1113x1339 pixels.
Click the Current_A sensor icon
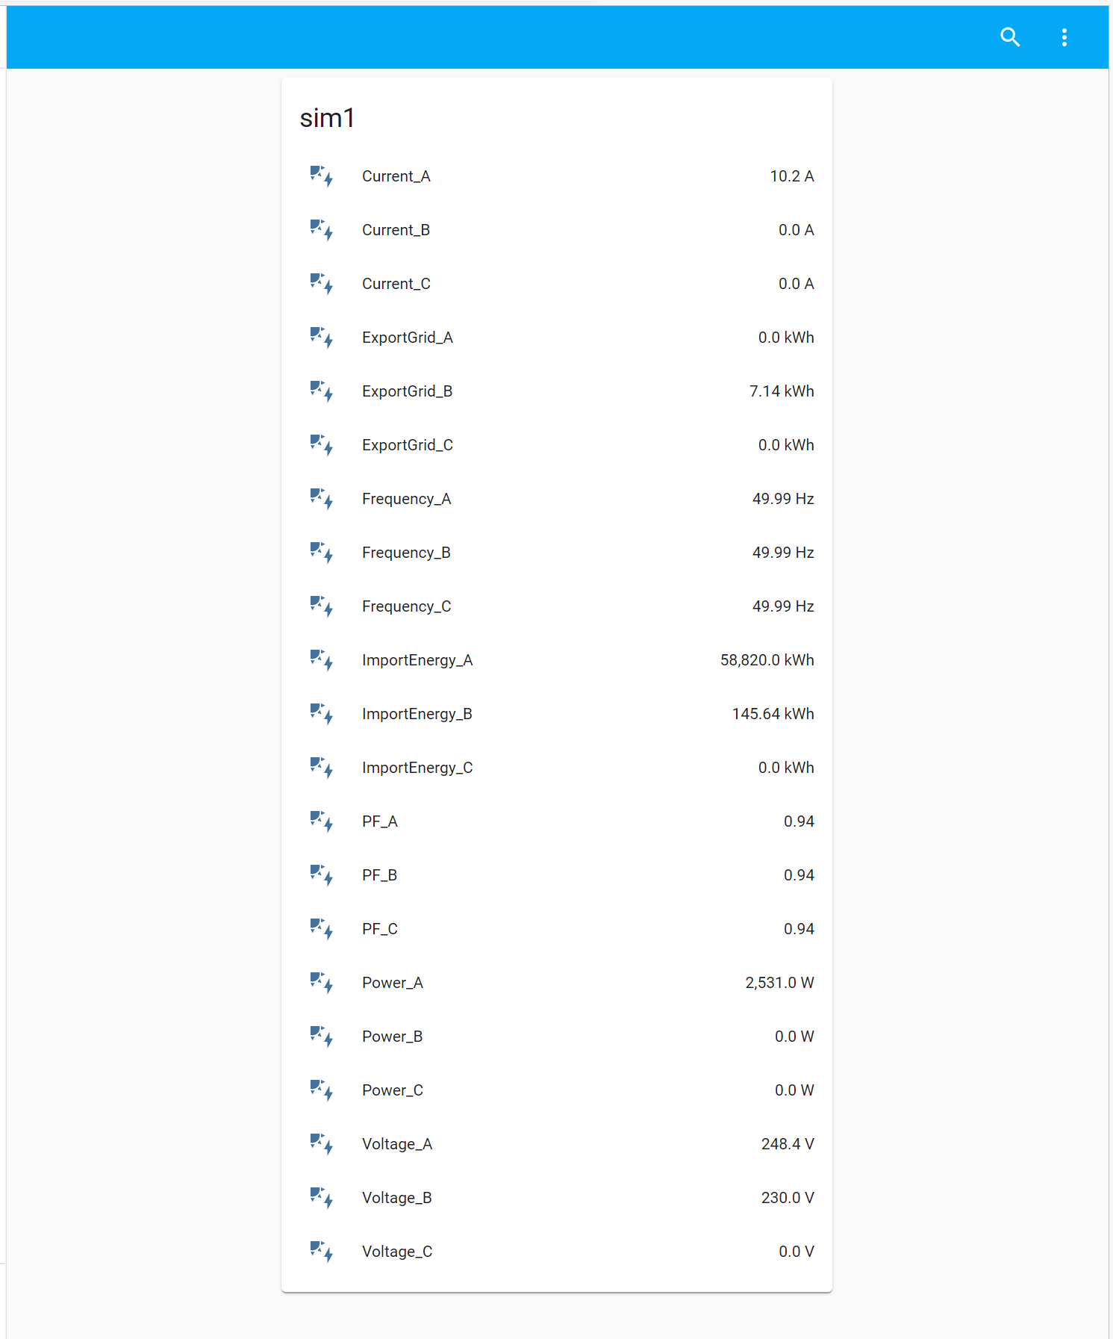pos(321,176)
